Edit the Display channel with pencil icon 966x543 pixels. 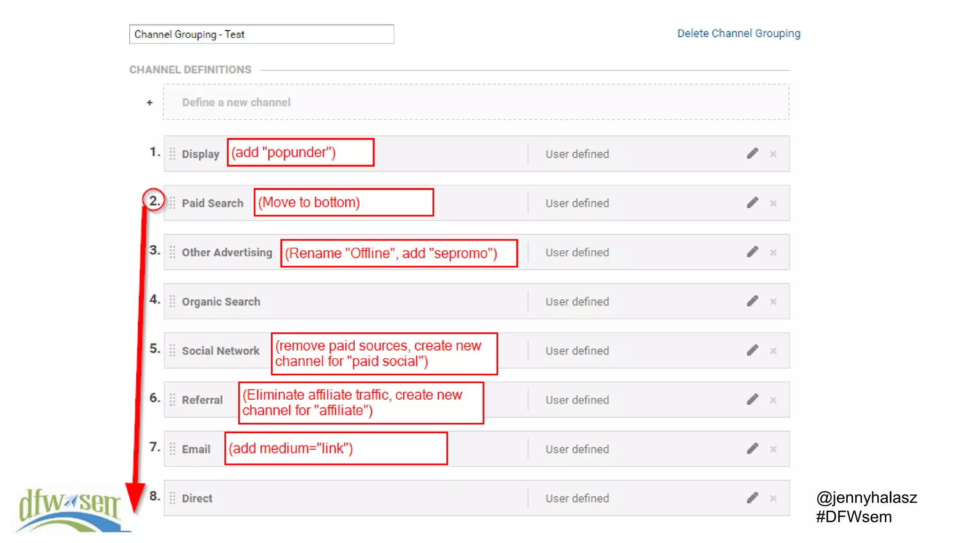pyautogui.click(x=752, y=154)
